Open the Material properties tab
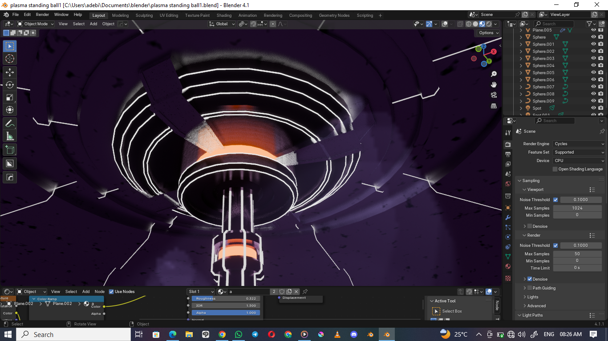This screenshot has height=341, width=608. coord(508,266)
